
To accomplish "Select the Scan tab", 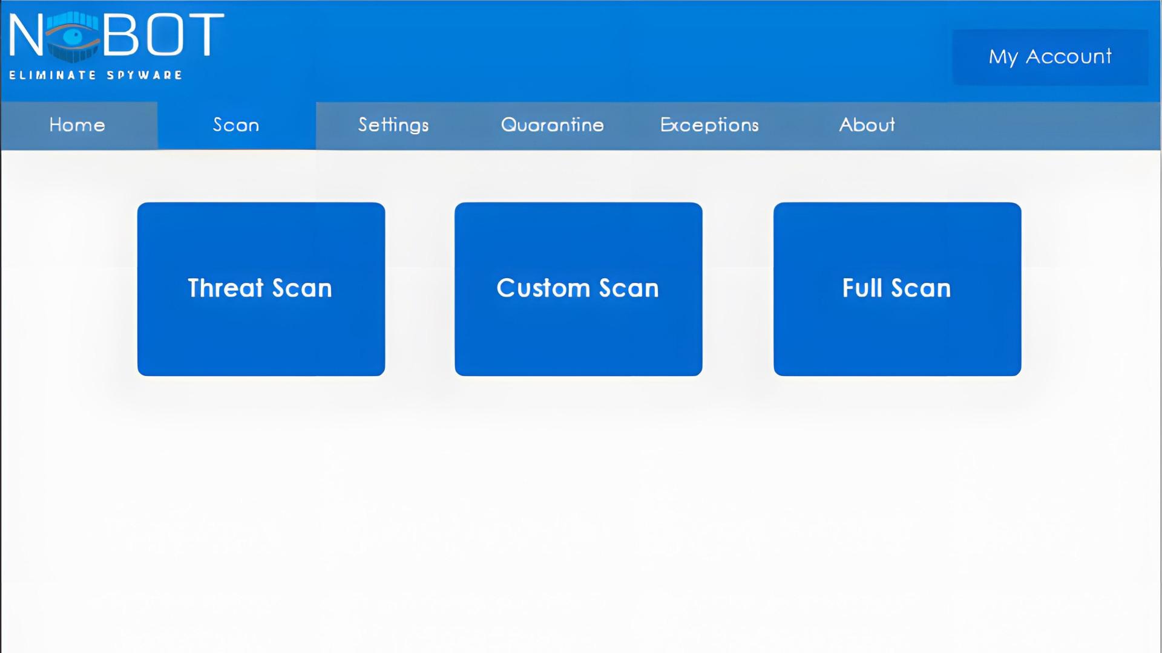I will (x=237, y=125).
